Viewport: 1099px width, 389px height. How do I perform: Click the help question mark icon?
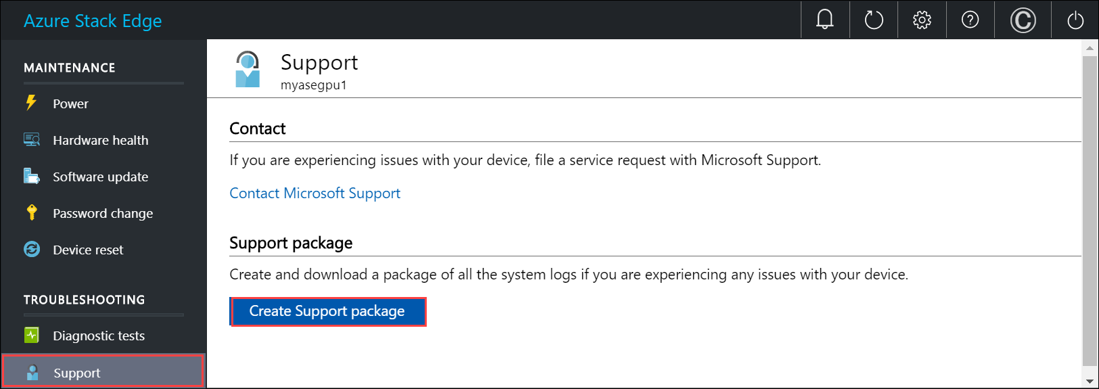point(970,20)
